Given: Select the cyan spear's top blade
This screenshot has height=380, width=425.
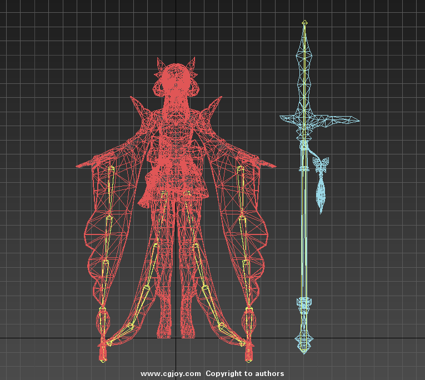Looking at the screenshot, I should click(304, 68).
